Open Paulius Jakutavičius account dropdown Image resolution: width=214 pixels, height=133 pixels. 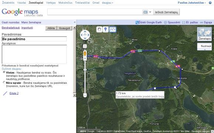pyautogui.click(x=192, y=3)
